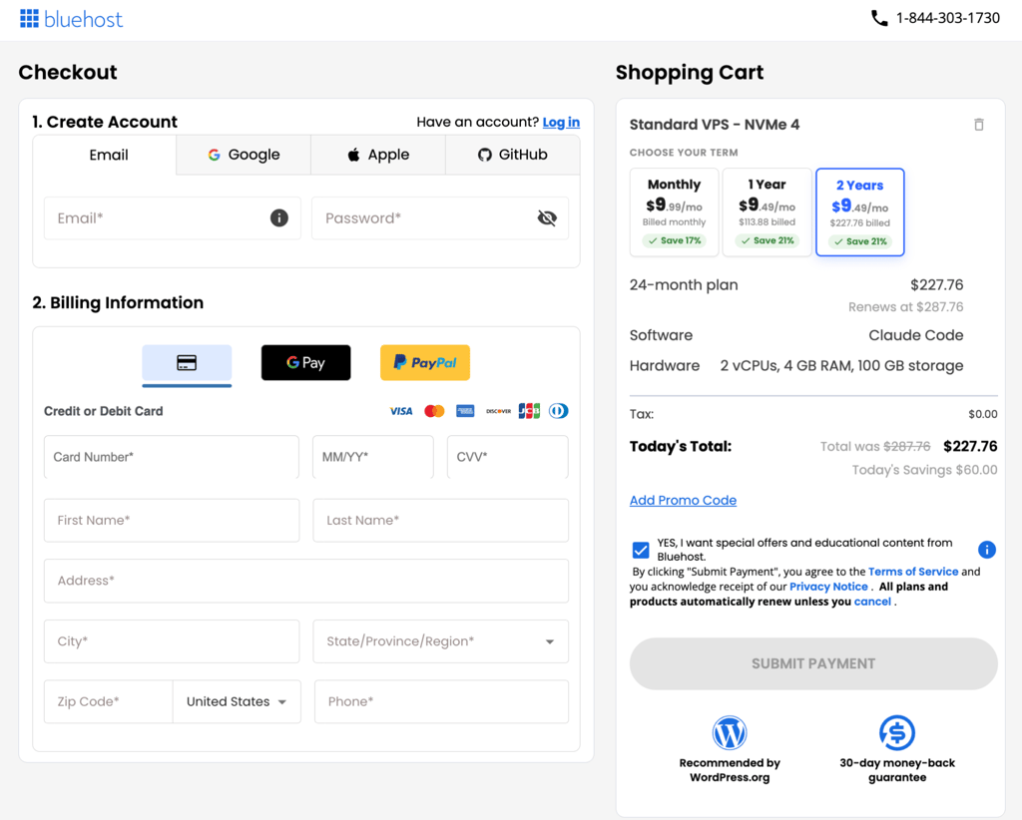Focus the First Name field
1022x820 pixels.
tap(172, 521)
